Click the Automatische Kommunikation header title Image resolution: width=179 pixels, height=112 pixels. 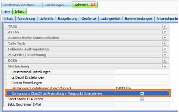pos(34,38)
